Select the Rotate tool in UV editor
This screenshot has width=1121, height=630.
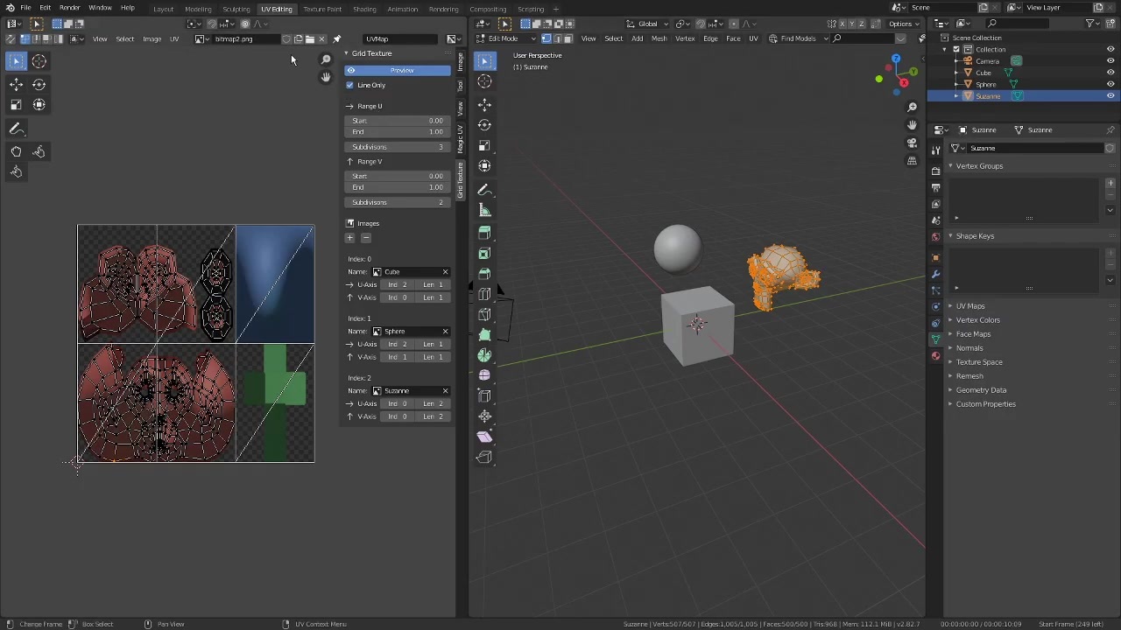pyautogui.click(x=39, y=84)
